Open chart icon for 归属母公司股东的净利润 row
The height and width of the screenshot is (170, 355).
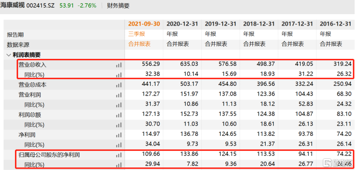(x=119, y=155)
